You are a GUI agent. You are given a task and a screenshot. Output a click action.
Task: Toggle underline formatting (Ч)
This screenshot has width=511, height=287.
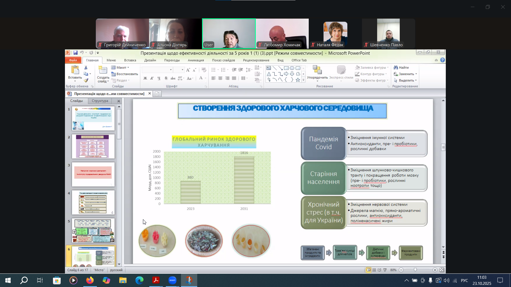click(159, 78)
